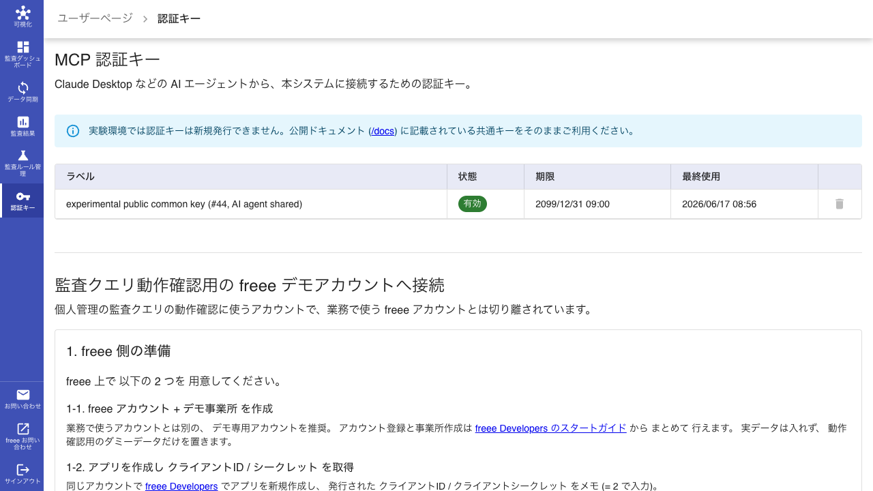Click the chevron separator in the breadcrumb

click(145, 19)
